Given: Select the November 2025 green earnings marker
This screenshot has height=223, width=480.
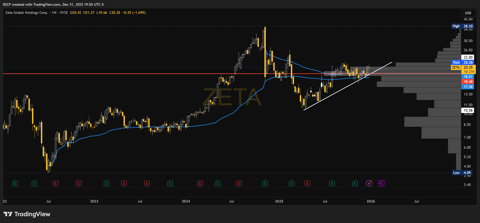Looking at the screenshot, I should pos(355,184).
